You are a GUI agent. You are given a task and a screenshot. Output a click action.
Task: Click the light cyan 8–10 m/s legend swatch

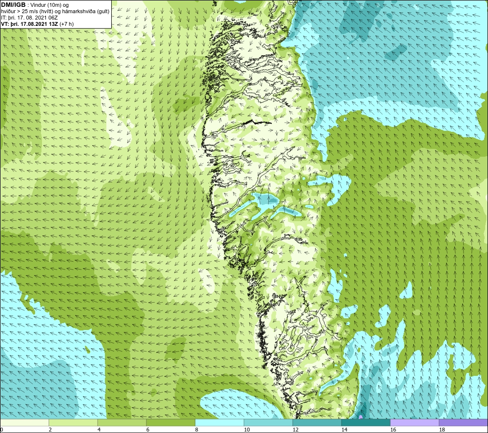click(x=220, y=422)
